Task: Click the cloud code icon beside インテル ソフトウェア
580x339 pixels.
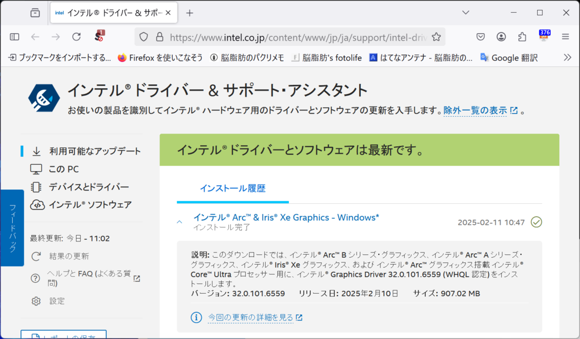Action: click(x=37, y=205)
